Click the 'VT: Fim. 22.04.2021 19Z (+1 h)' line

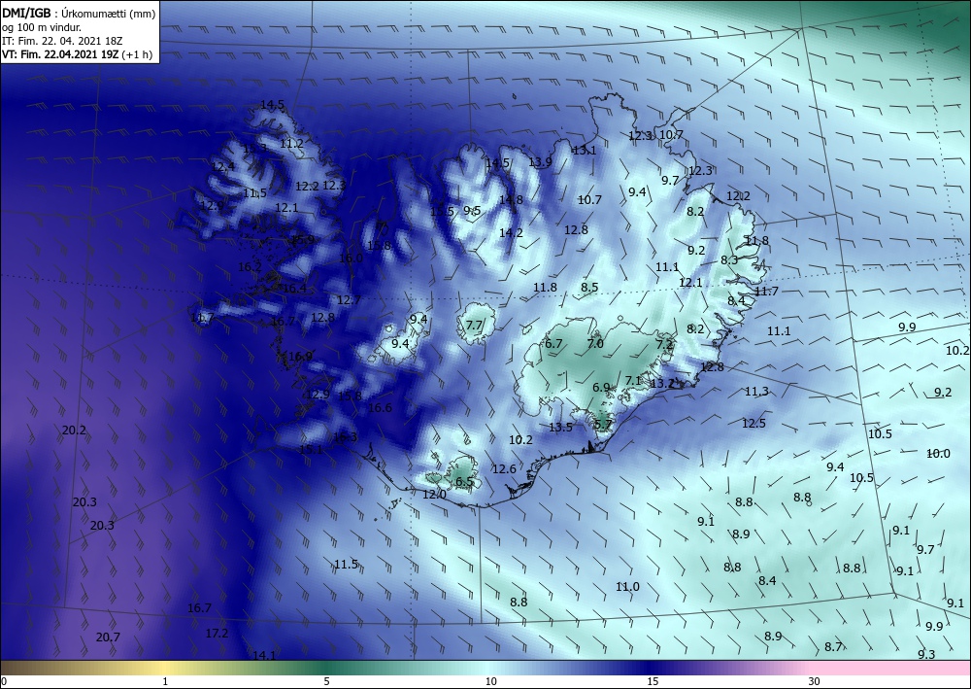[80, 54]
